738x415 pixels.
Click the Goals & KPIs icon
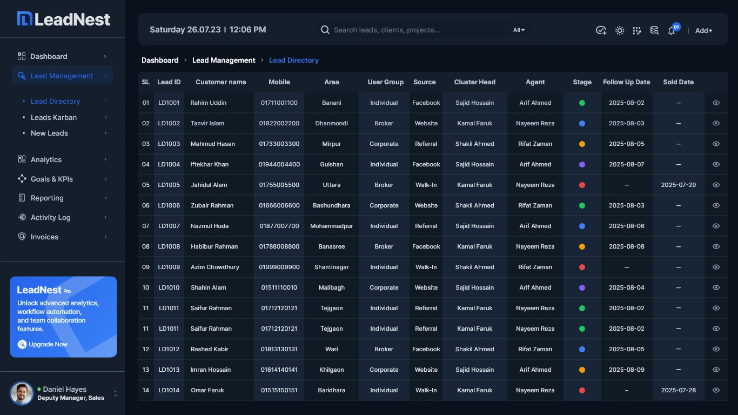coord(22,179)
